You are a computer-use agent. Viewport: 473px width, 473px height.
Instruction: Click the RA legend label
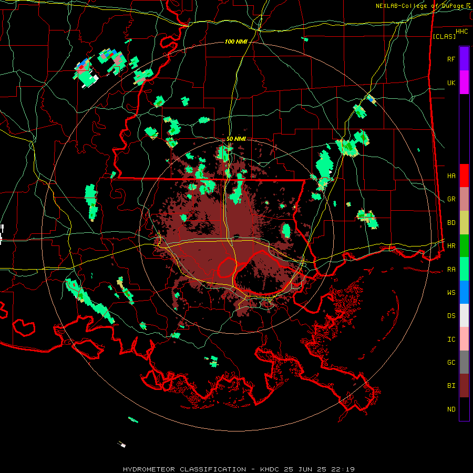451,270
